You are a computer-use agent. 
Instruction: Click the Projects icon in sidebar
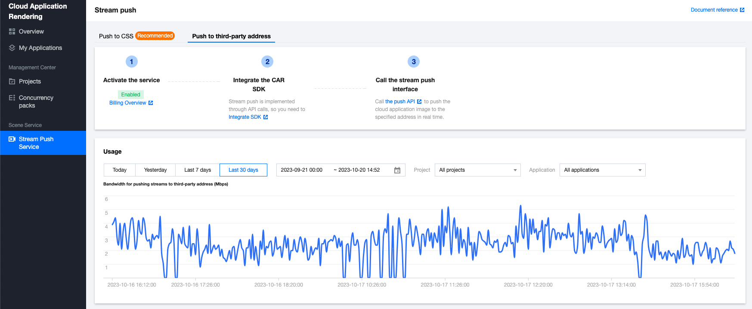pos(12,81)
